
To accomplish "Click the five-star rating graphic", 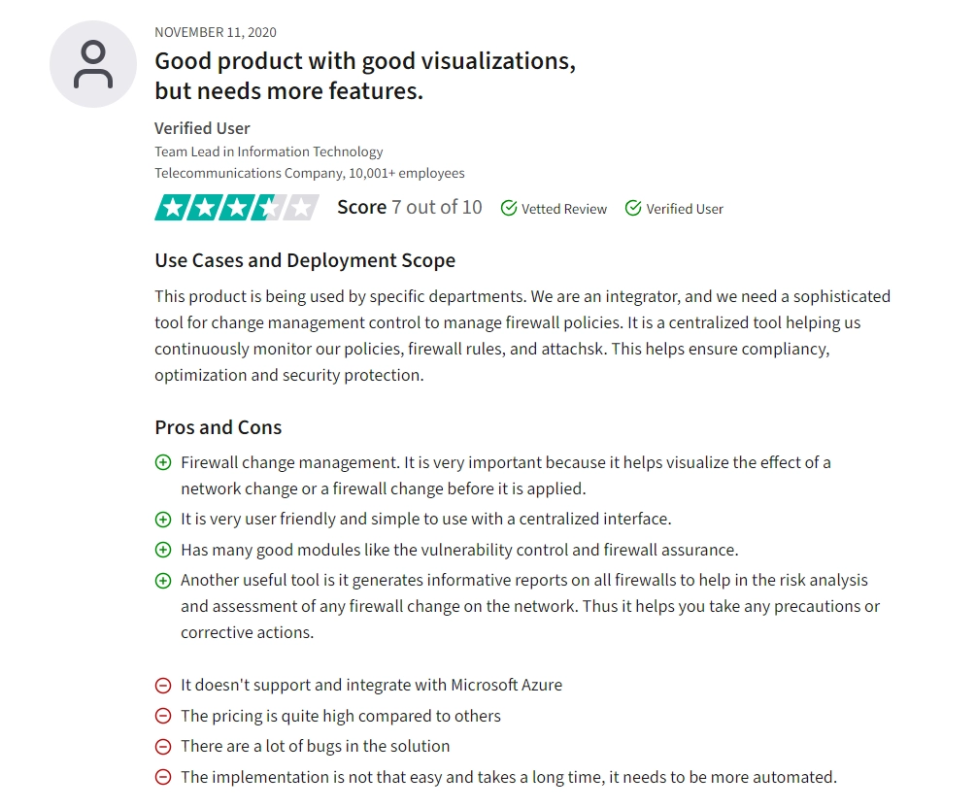I will coord(236,207).
